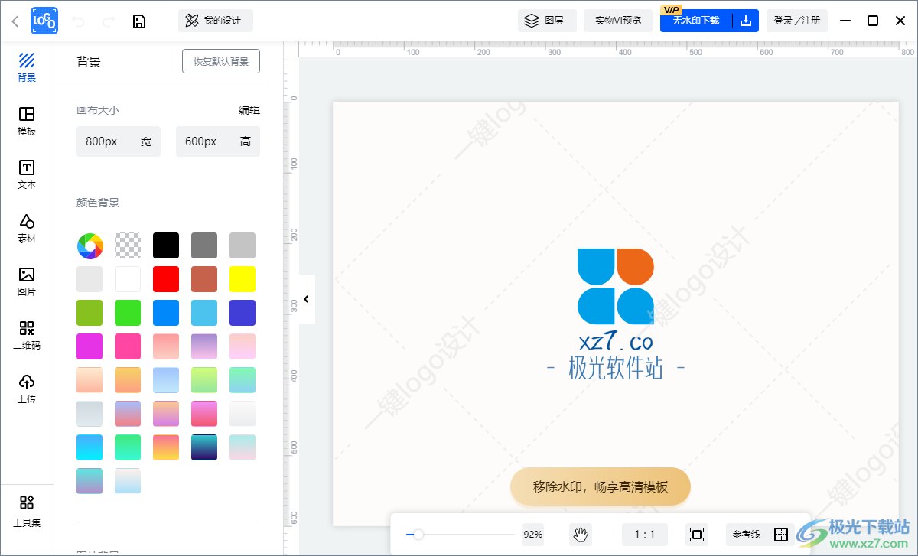The width and height of the screenshot is (918, 556).
Task: Select the 文本 text tool in sidebar
Action: pos(26,174)
